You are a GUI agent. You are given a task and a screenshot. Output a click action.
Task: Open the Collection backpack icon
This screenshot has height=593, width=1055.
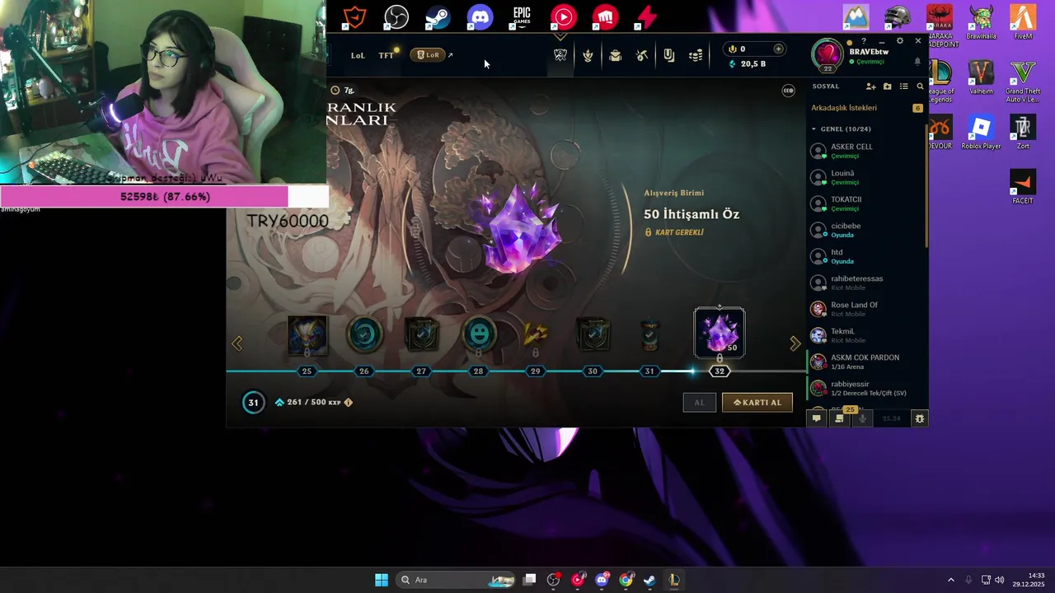(x=615, y=55)
